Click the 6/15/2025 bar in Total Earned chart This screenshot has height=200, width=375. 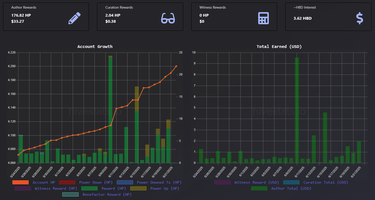click(x=325, y=138)
